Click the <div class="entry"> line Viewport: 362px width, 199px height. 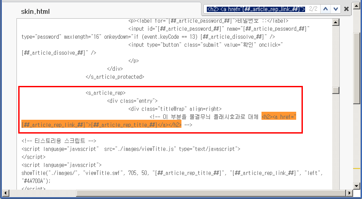[132, 101]
